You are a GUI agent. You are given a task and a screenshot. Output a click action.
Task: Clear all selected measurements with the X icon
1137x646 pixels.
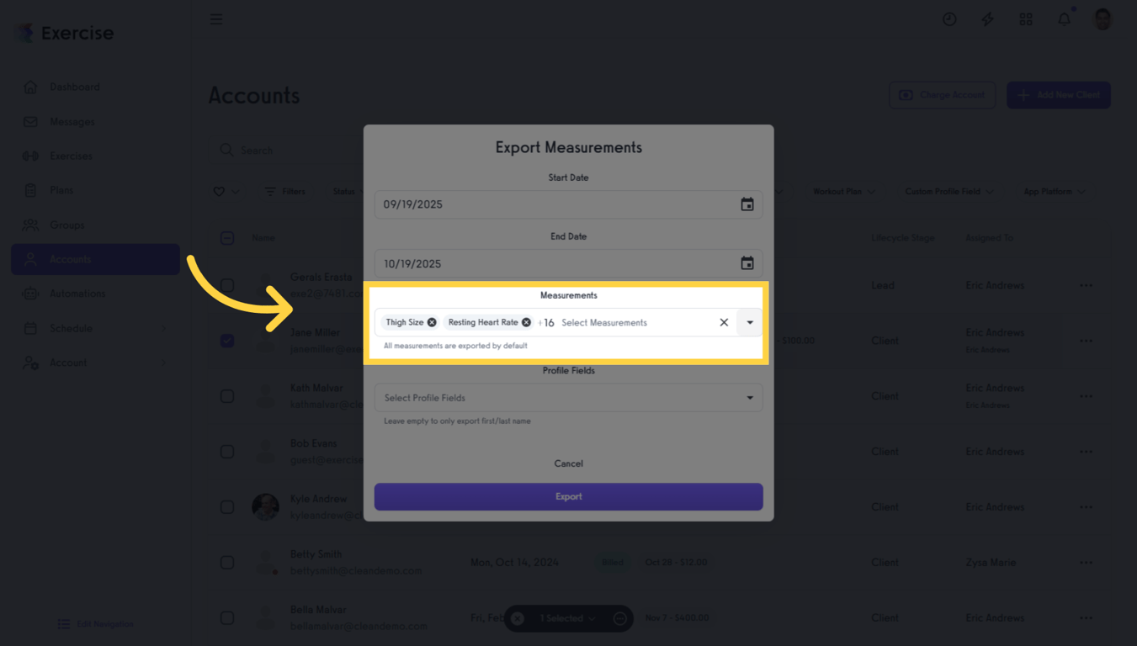pyautogui.click(x=724, y=321)
